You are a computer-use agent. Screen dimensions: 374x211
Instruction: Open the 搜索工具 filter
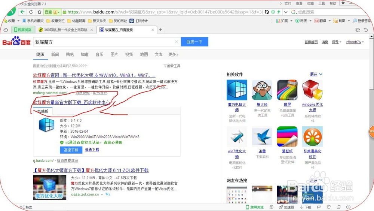coord(172,66)
